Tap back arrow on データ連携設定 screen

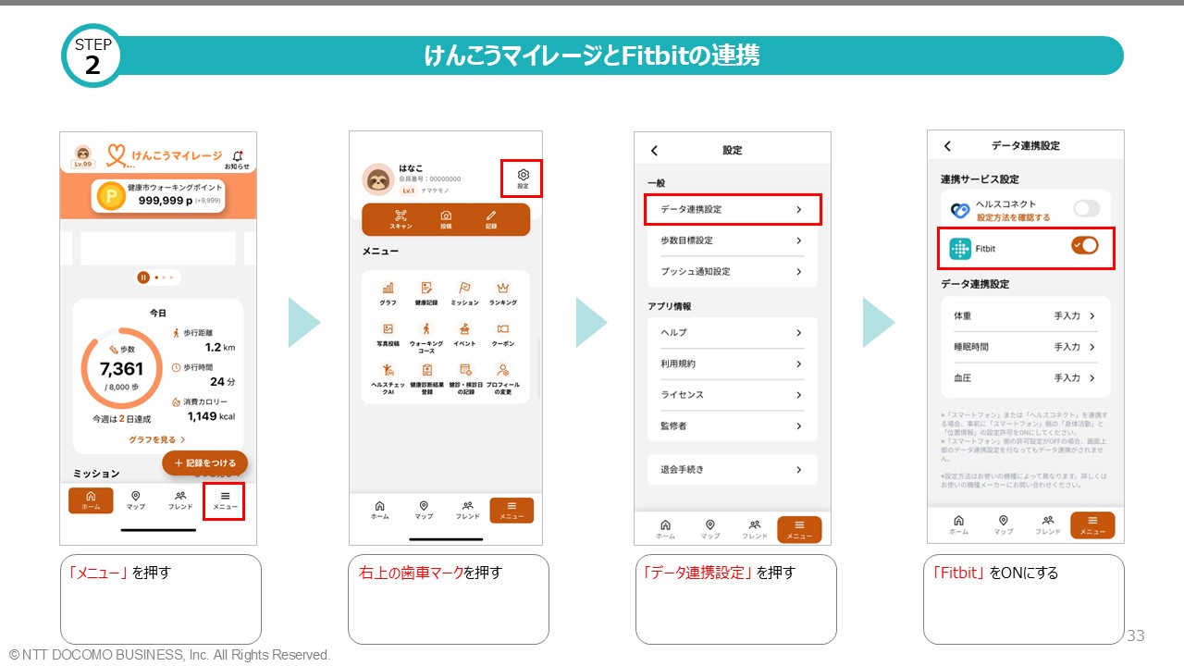click(947, 146)
